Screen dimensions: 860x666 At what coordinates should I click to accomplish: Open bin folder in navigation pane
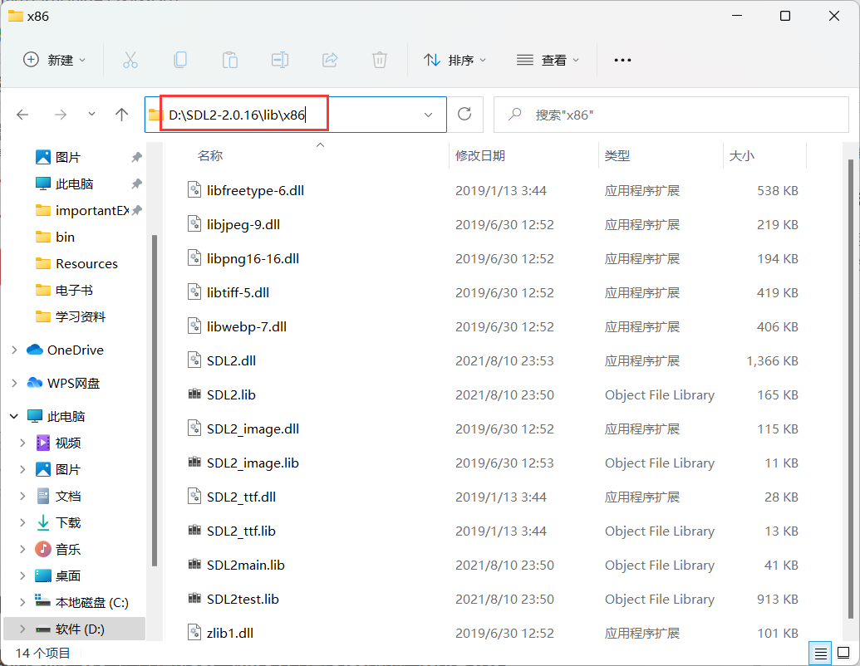tap(65, 237)
